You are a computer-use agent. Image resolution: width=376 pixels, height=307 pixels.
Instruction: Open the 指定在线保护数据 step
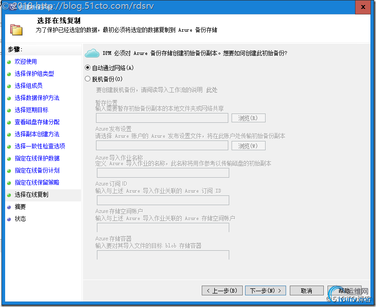(37, 158)
